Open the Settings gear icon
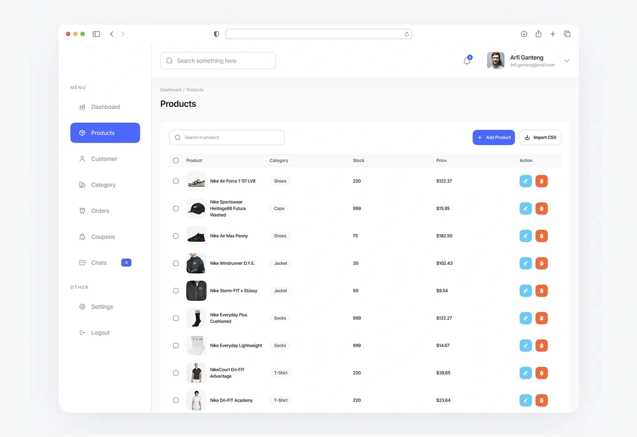 tap(82, 306)
